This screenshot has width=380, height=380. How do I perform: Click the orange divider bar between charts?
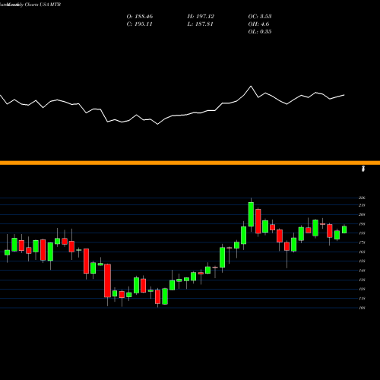[190, 163]
